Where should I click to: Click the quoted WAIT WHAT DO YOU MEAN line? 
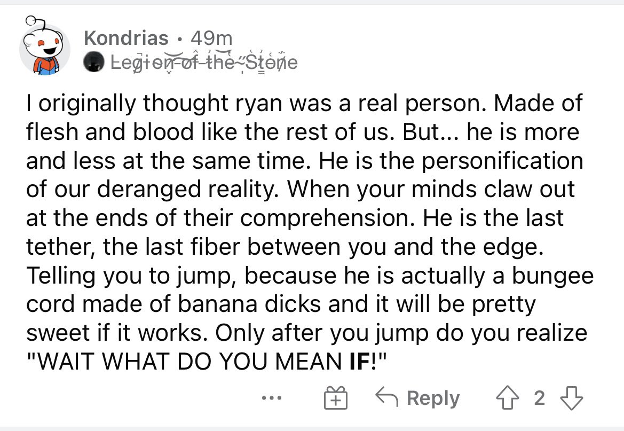(207, 361)
